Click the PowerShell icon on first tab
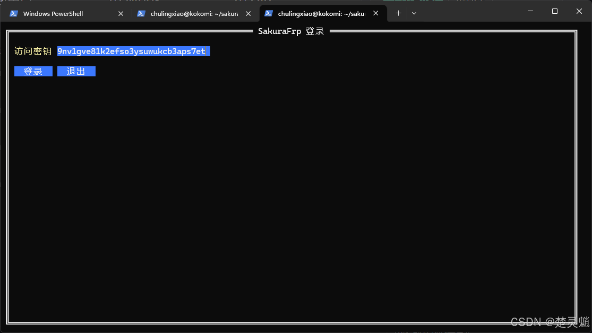Viewport: 592px width, 333px height. click(x=14, y=14)
